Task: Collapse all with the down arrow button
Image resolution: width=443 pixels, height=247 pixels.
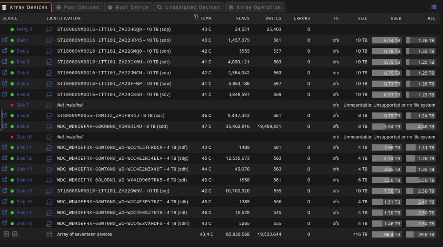Action: (6, 234)
